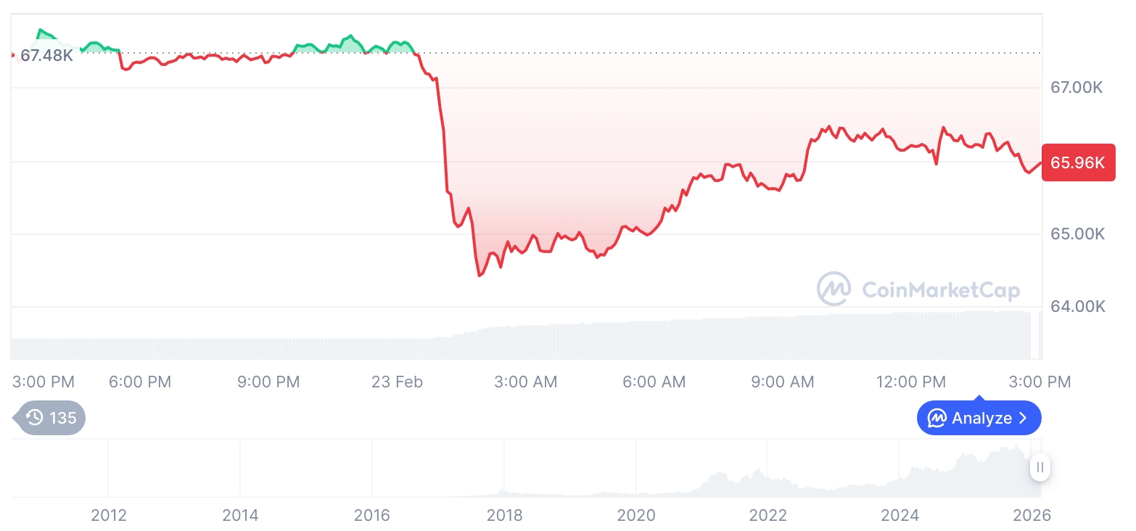Click the range slider handle on the year navigator
Image resolution: width=1136 pixels, height=531 pixels.
(1040, 467)
